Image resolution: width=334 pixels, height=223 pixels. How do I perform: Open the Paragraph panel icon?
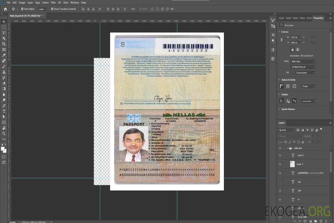(273, 41)
